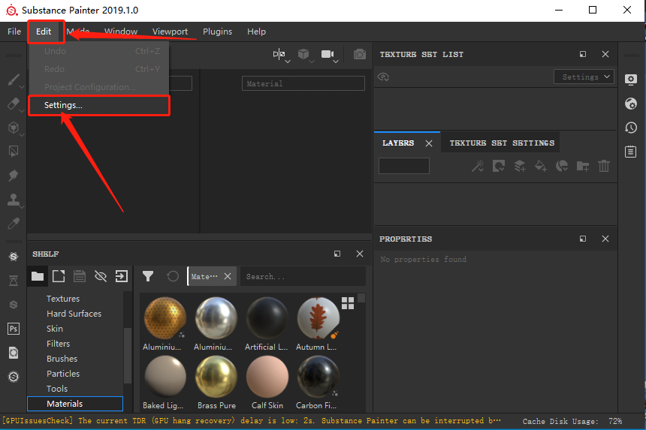Expand the symmetry icon dropdown arrow
The image size is (646, 430).
pyautogui.click(x=288, y=62)
